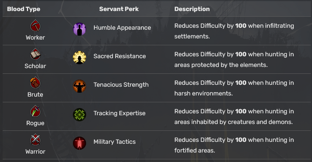Click the Rogue blood type dagger icon
This screenshot has width=312, height=162.
(x=35, y=112)
